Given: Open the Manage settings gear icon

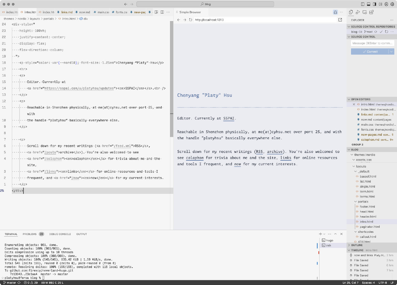Looking at the screenshot, I should pos(392,4).
